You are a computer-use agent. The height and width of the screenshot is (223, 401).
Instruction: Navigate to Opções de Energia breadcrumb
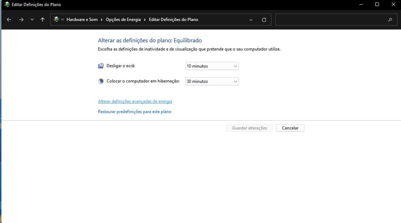(123, 20)
